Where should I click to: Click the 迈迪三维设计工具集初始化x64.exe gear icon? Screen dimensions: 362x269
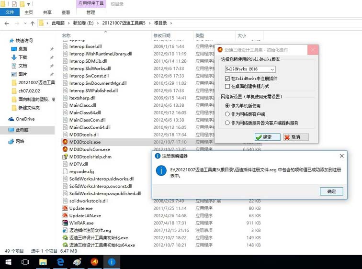tap(65, 245)
